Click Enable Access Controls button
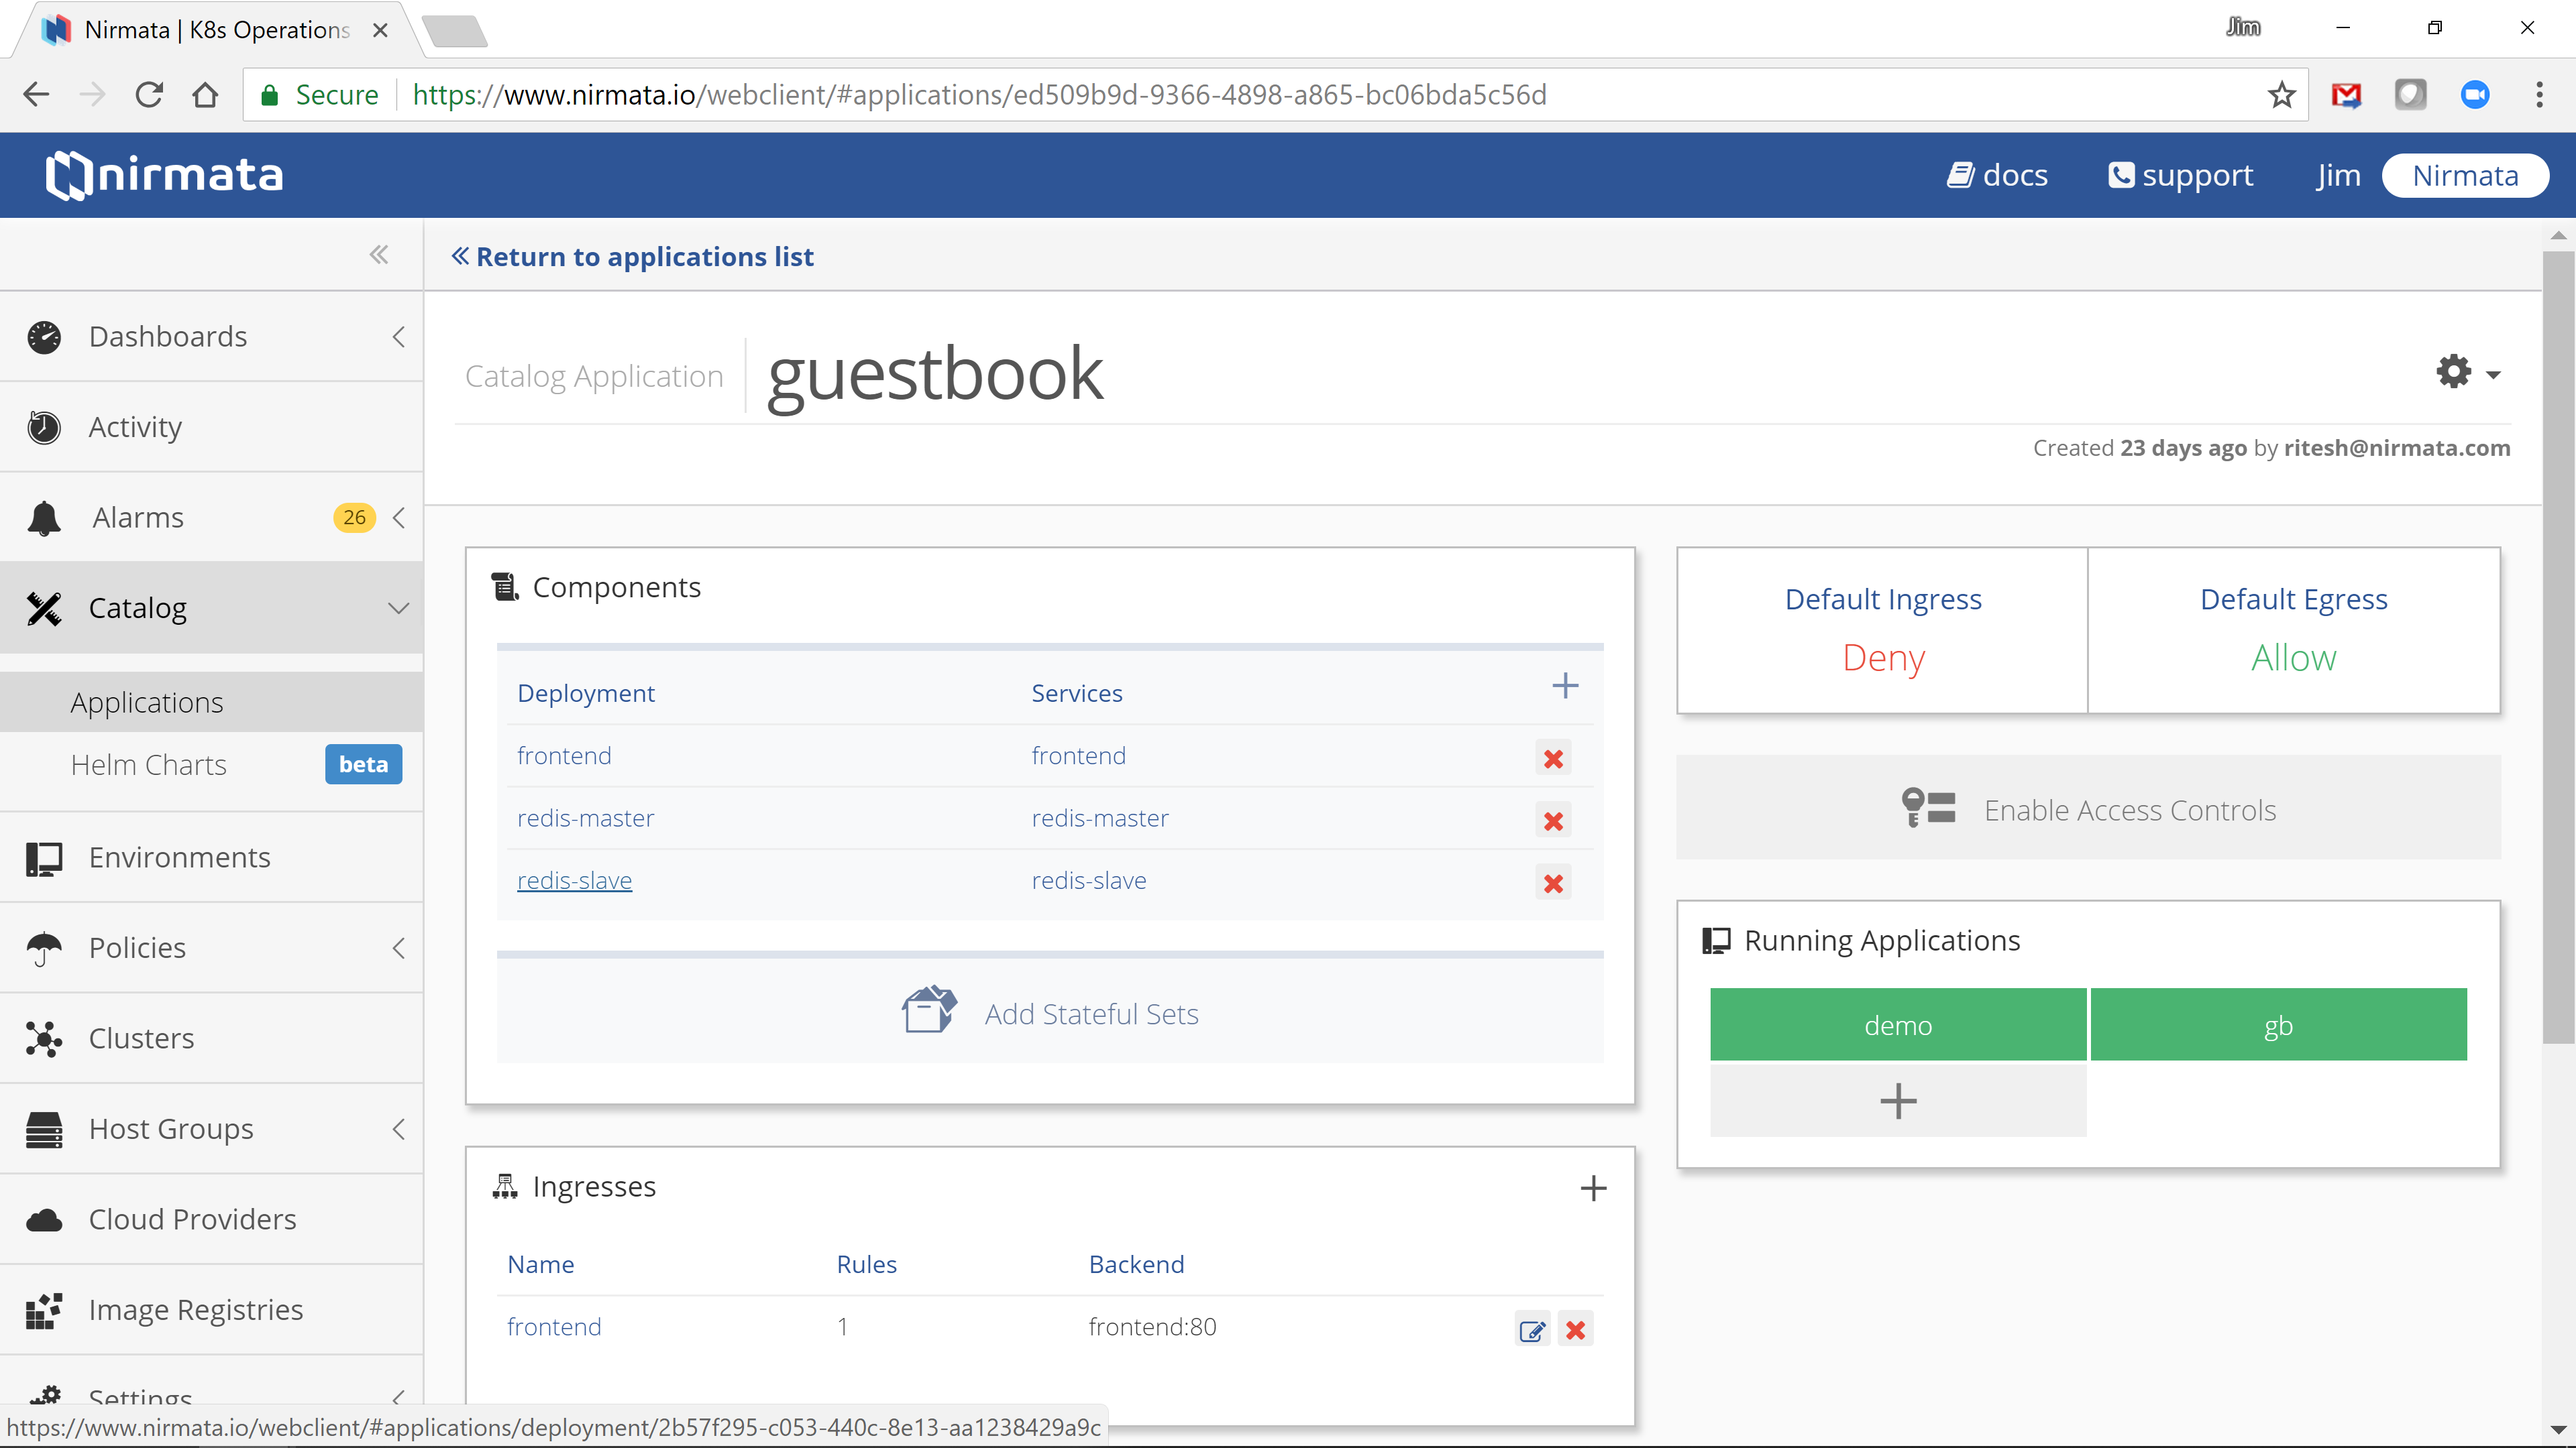The height and width of the screenshot is (1448, 2576). pos(2088,808)
